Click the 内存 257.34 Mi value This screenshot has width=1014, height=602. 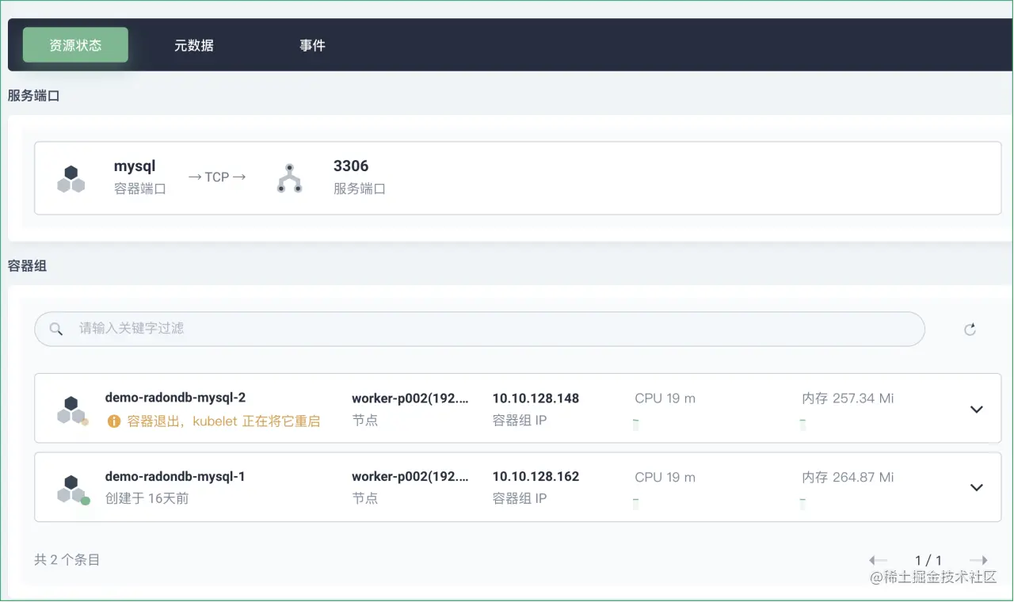point(848,398)
